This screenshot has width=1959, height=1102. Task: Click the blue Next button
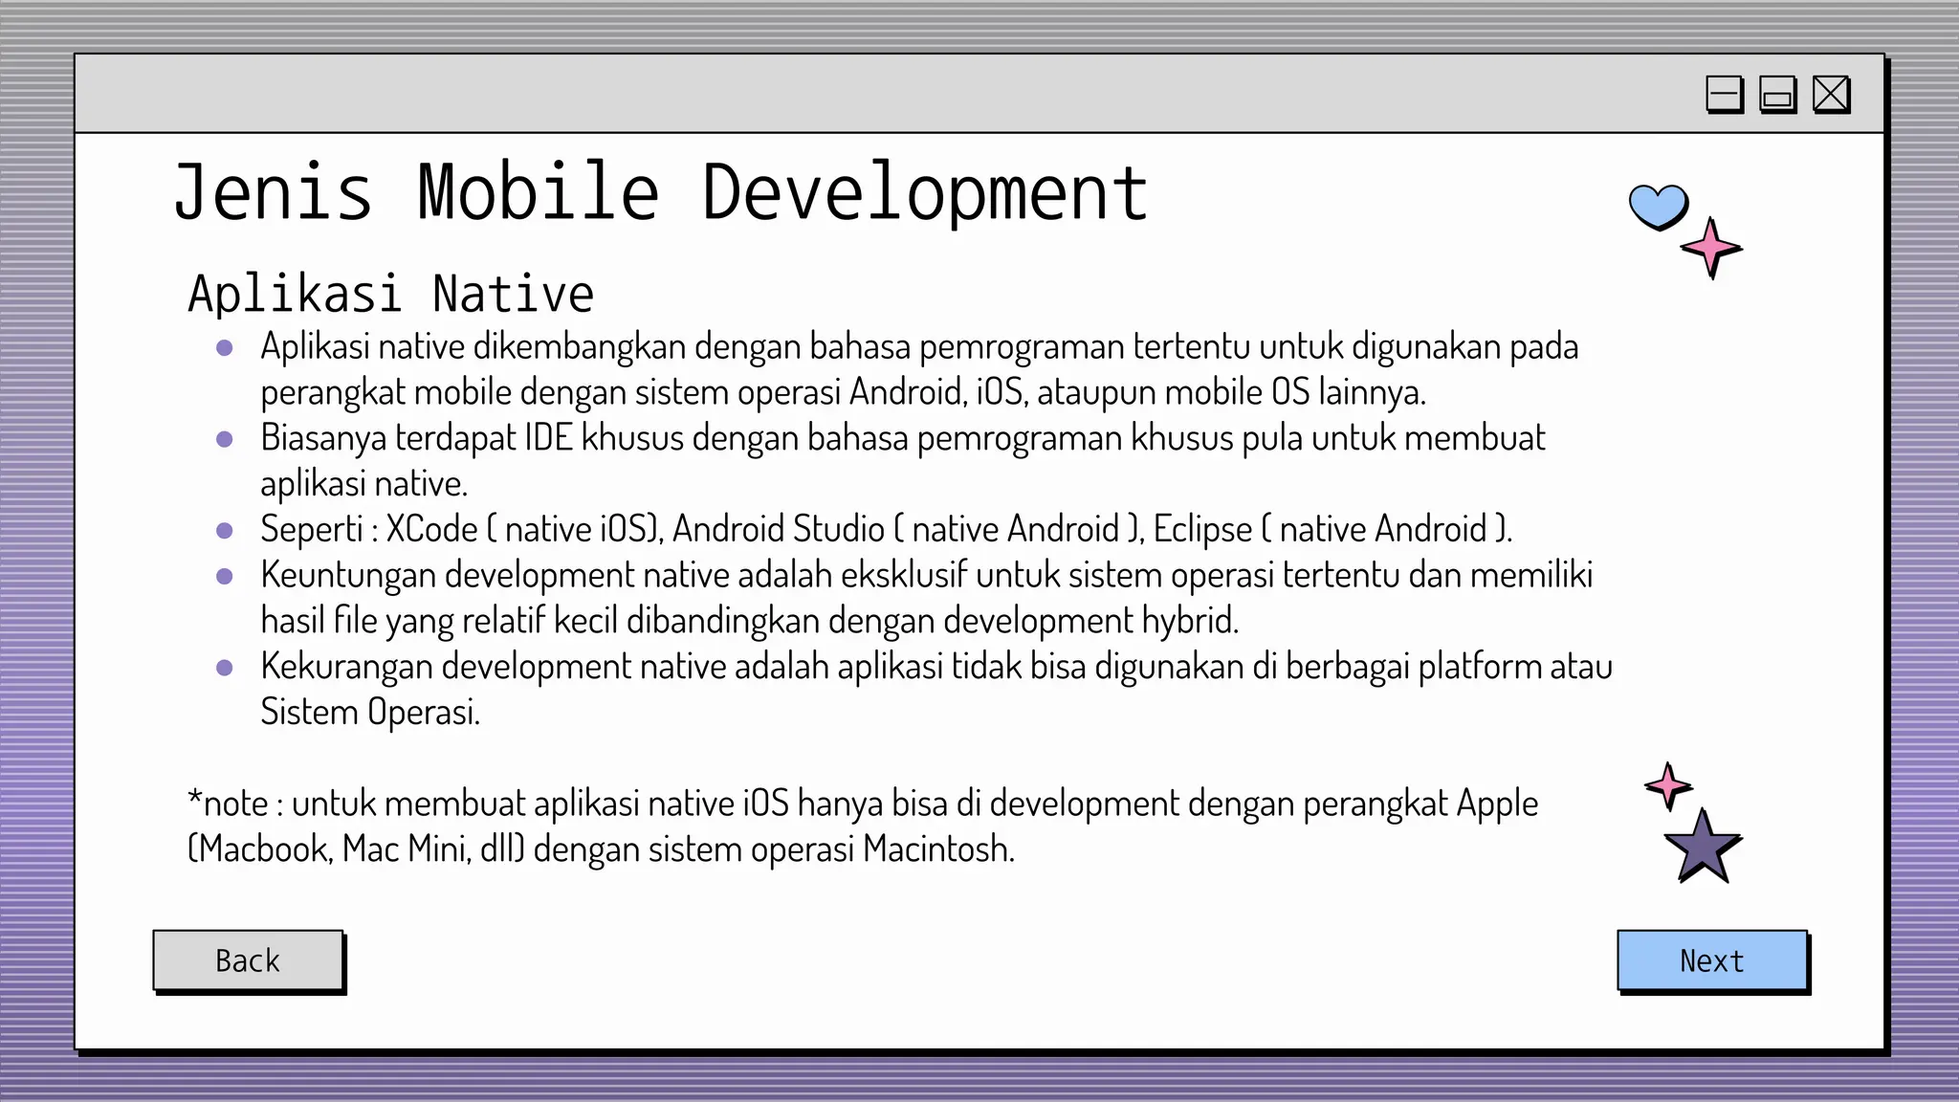click(x=1712, y=960)
